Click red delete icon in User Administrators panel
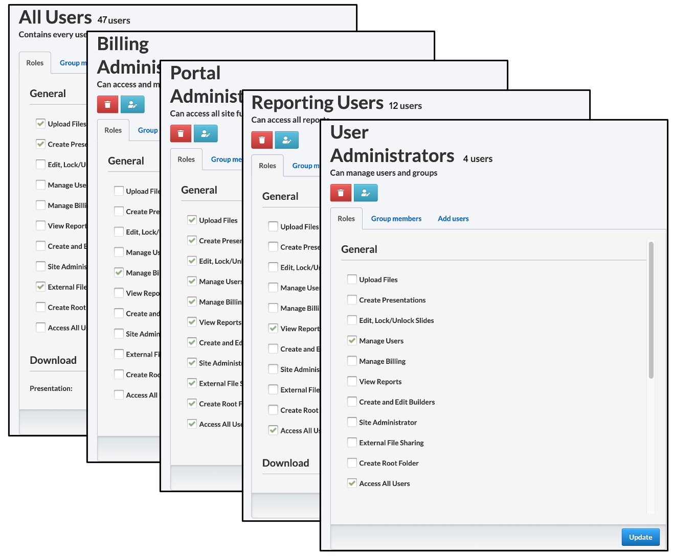 tap(341, 193)
